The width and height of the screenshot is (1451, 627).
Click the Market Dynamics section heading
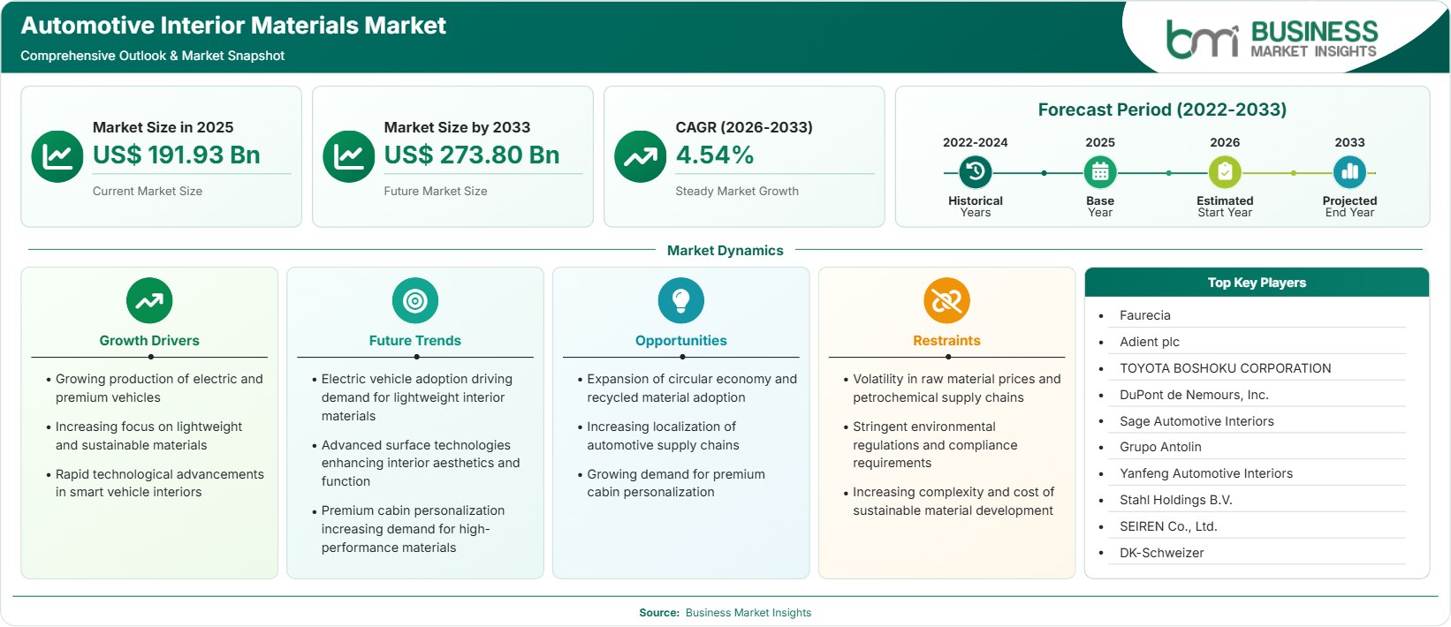click(x=725, y=251)
